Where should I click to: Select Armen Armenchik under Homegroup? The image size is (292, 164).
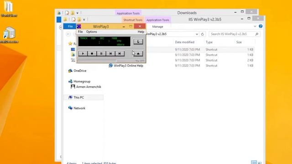pos(89,87)
